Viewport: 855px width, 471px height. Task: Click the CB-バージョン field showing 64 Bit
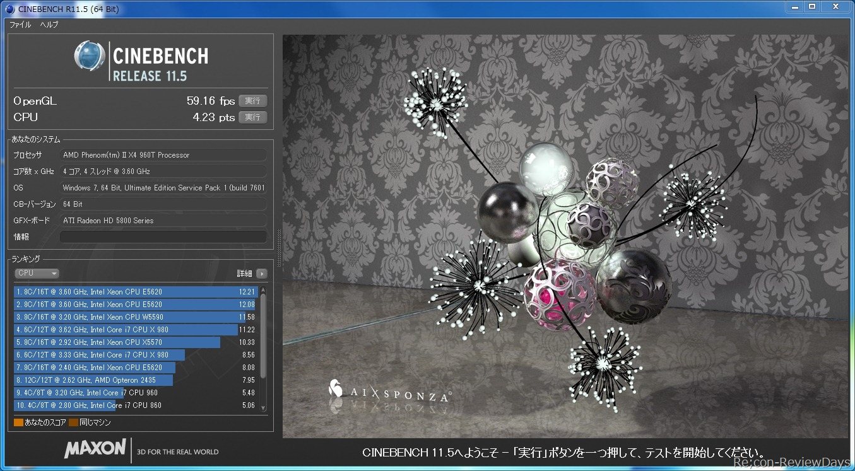click(163, 204)
